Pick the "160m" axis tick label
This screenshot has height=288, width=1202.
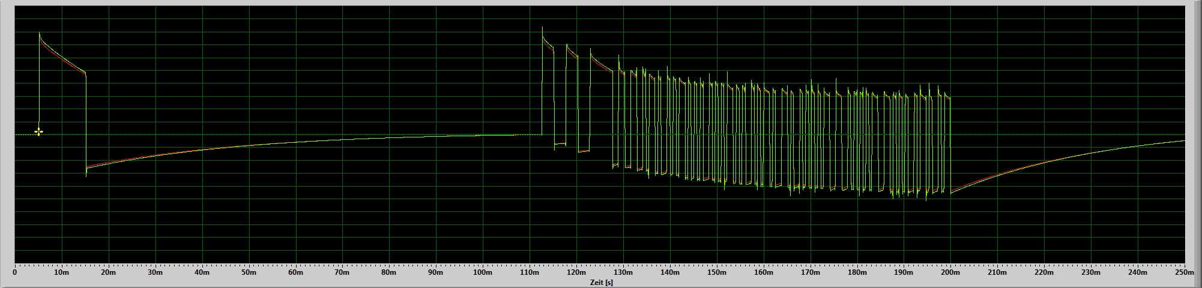coord(764,273)
